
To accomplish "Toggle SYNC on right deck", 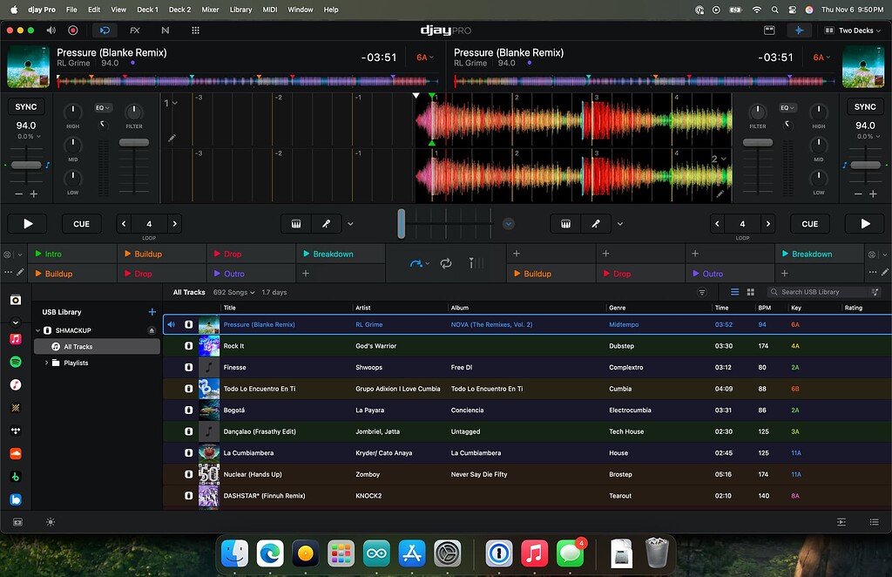I will pos(865,106).
